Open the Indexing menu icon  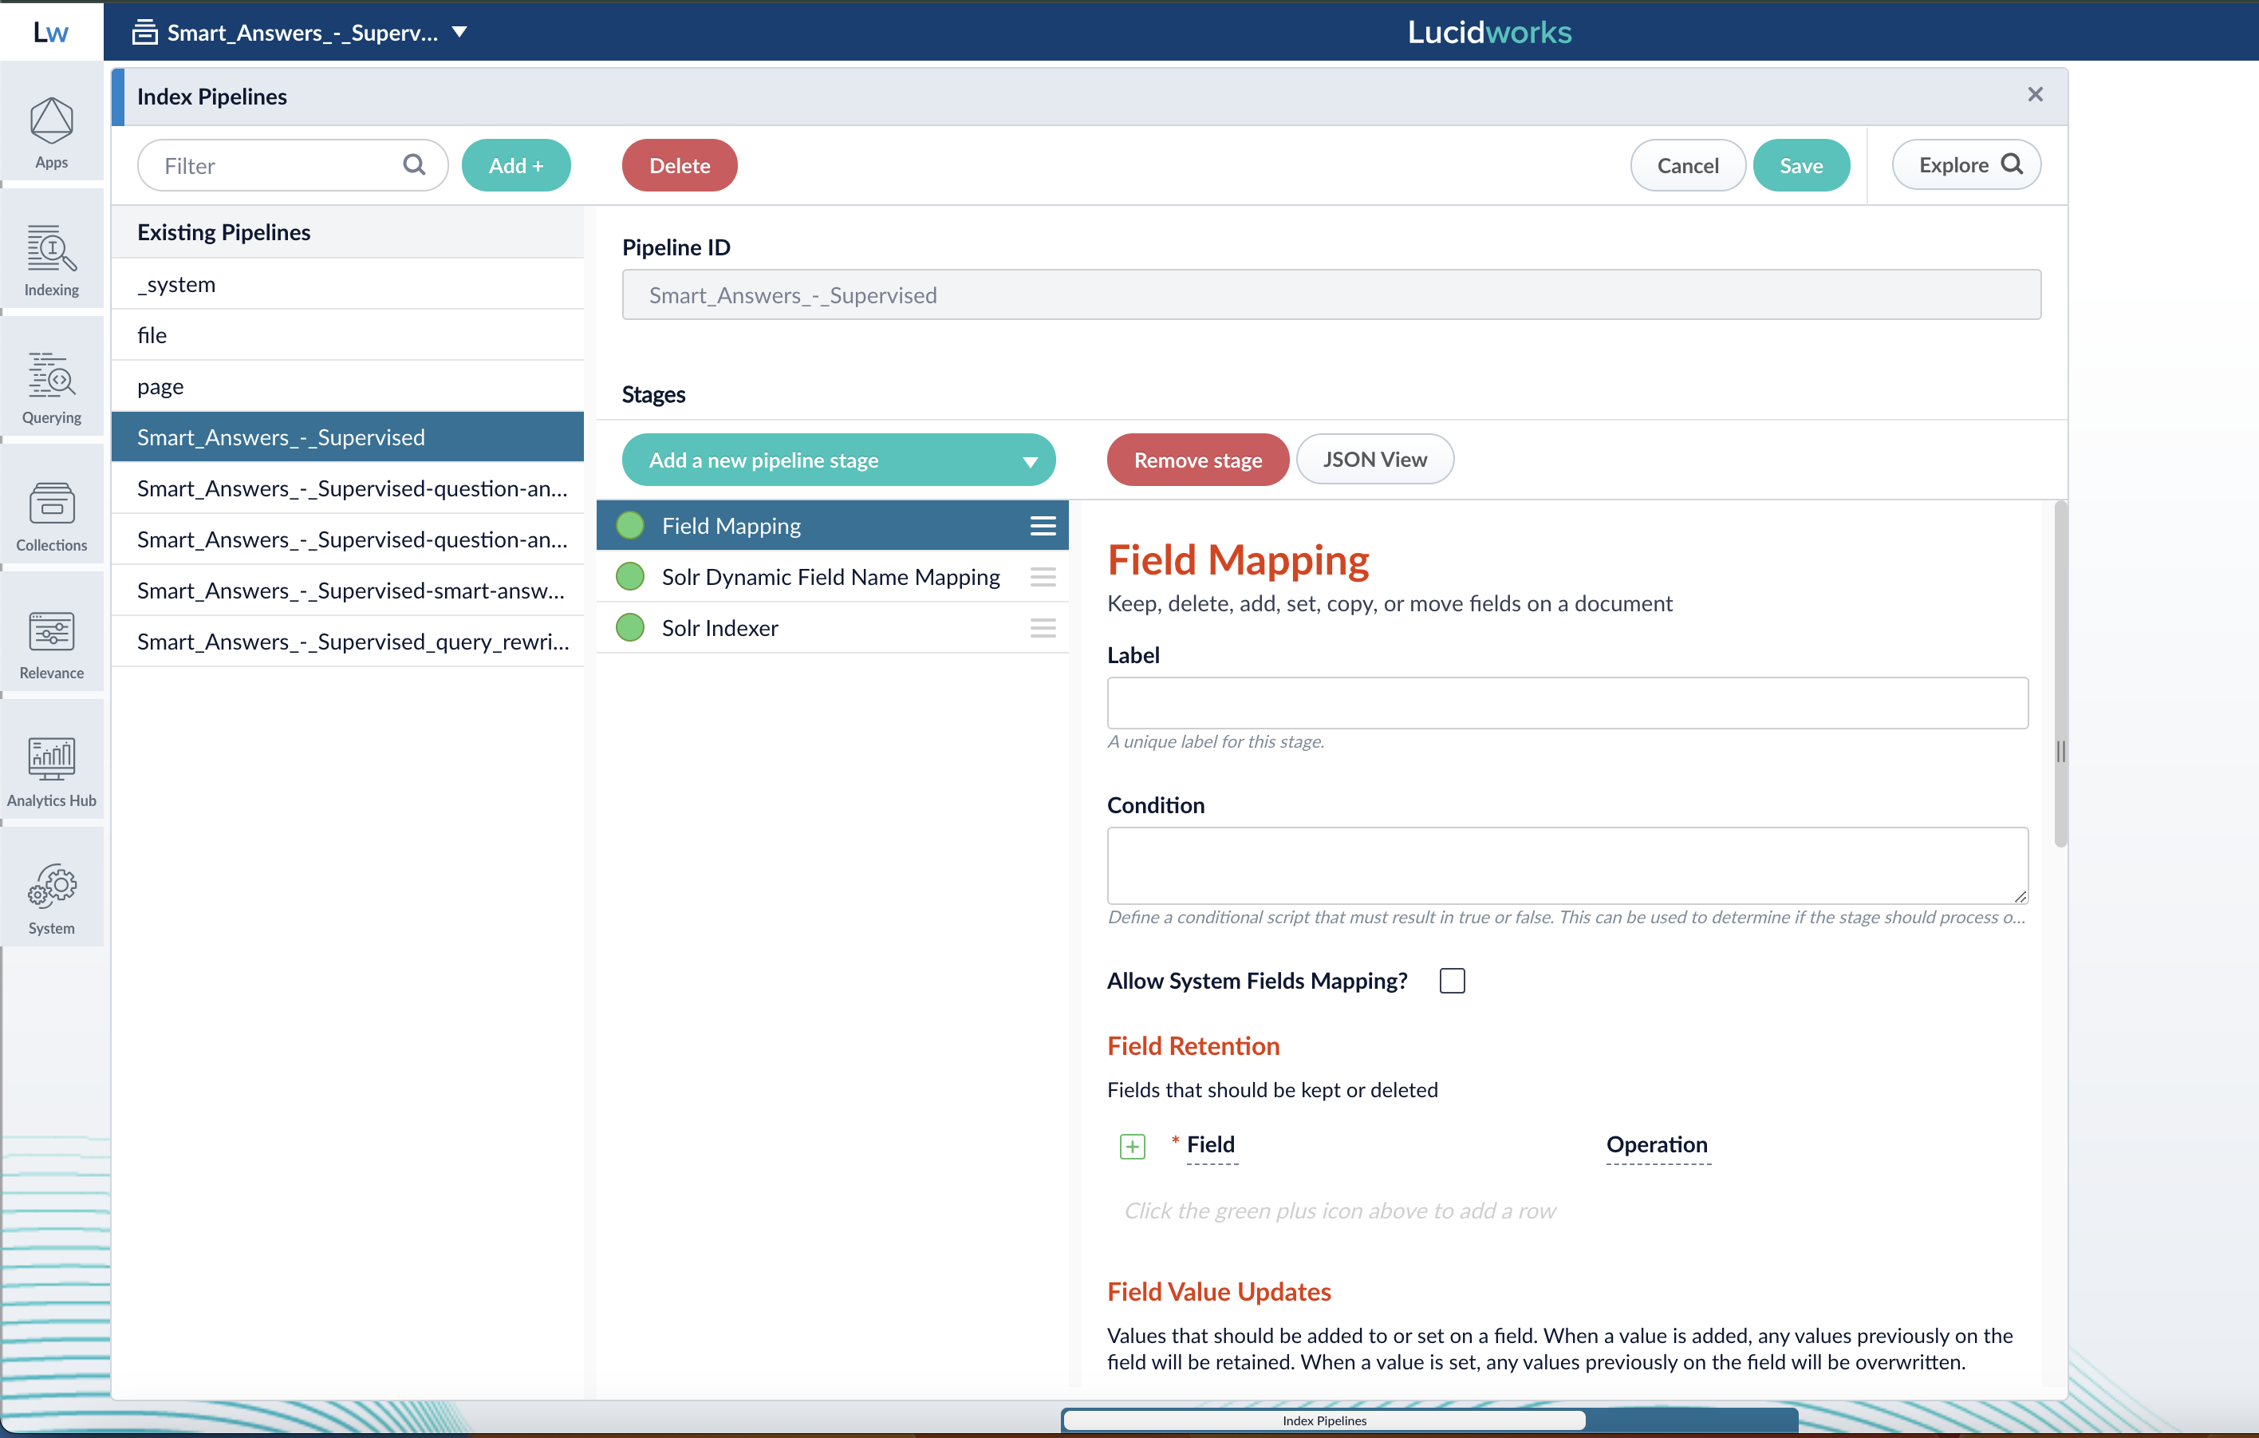[52, 259]
